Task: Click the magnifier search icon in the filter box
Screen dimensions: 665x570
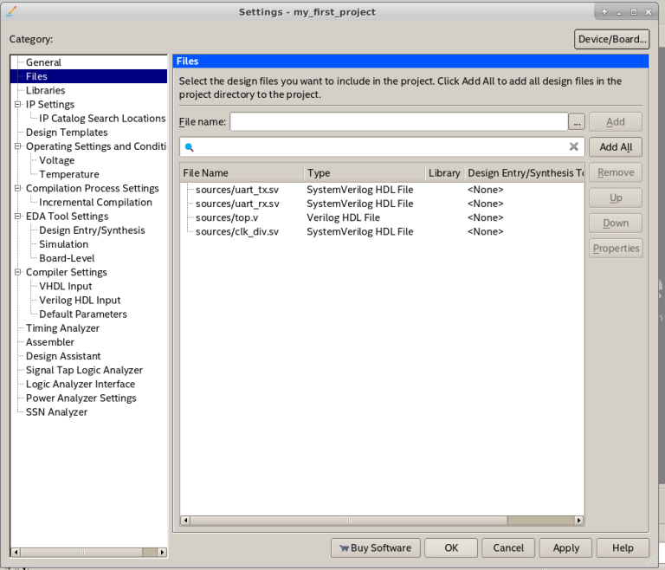Action: pyautogui.click(x=190, y=147)
